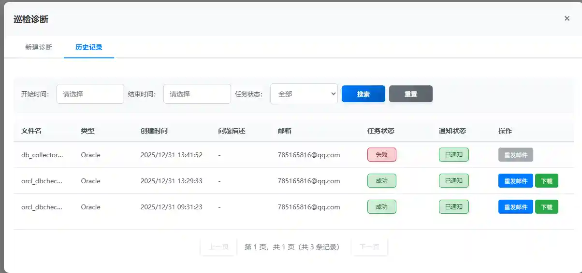Go to 上一页 in pagination
Screen dimensions: 582x273
coord(218,247)
